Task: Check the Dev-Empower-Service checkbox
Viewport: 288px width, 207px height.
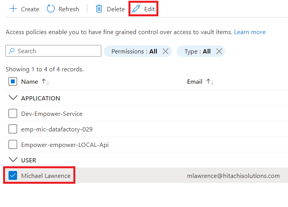Action: (x=13, y=114)
